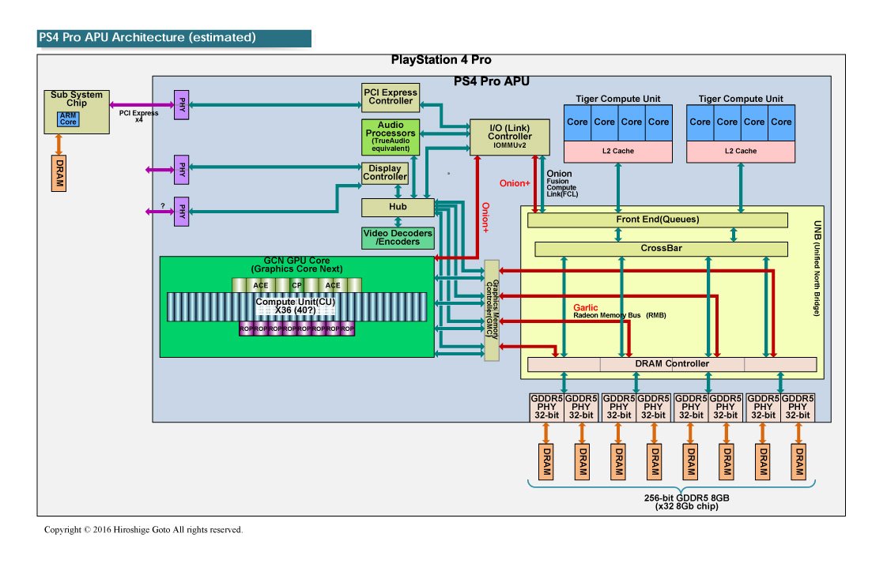Image resolution: width=887 pixels, height=571 pixels.
Task: Select the "PCI Express x4" link label
Action: (x=138, y=116)
